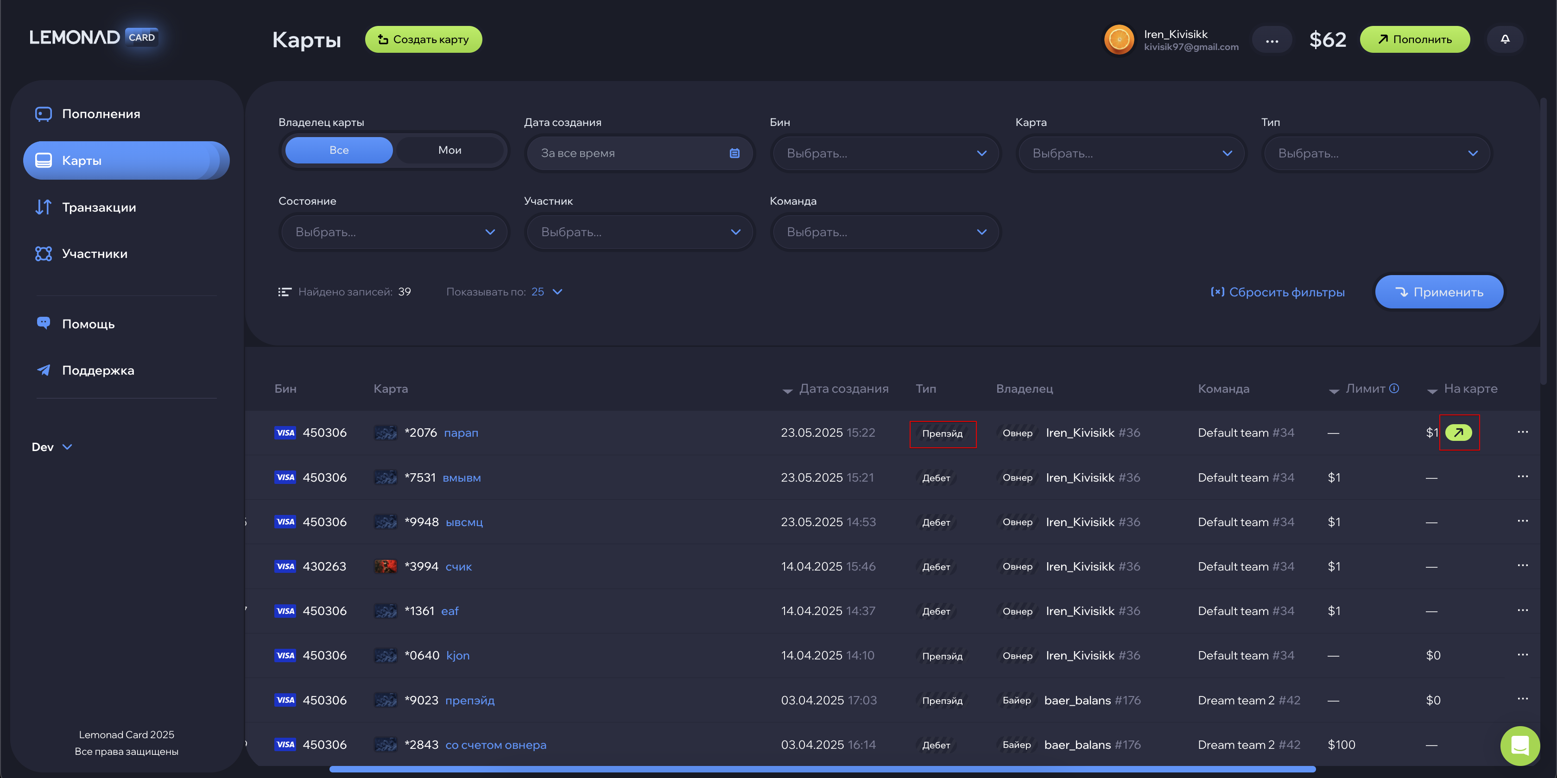Click the green arrow on *2076 balance

pyautogui.click(x=1458, y=433)
